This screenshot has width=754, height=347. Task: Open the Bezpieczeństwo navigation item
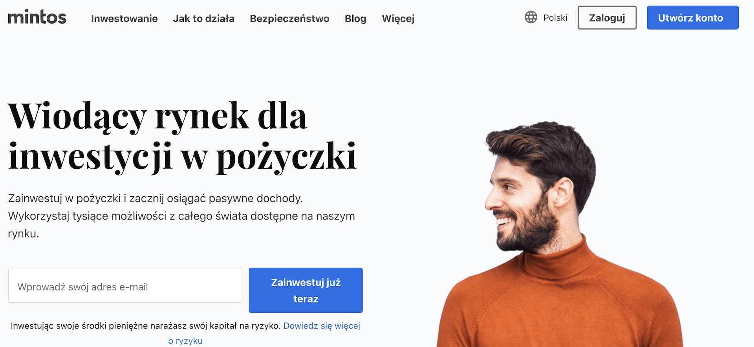[289, 18]
